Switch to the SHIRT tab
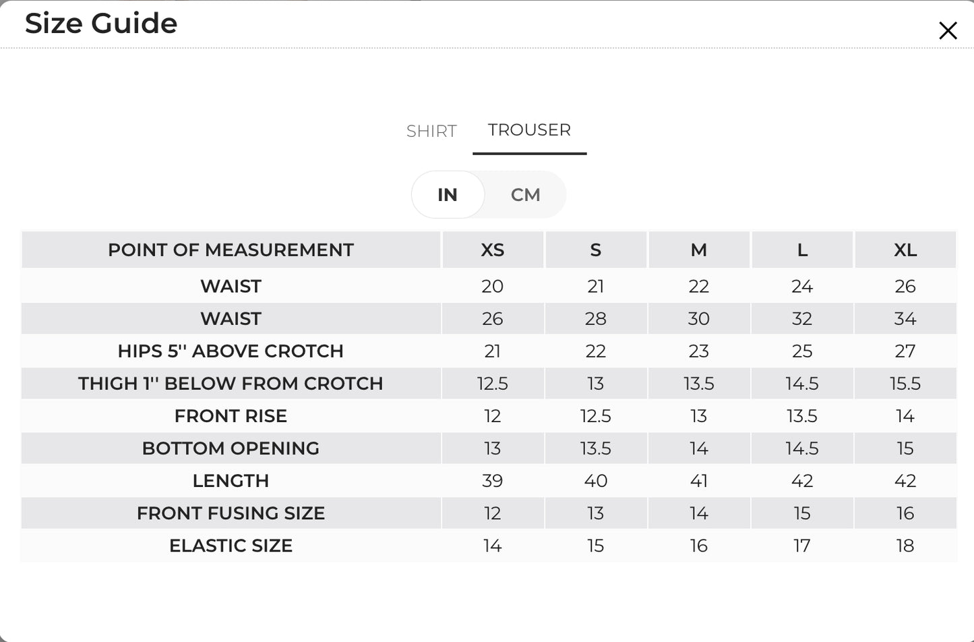 click(x=431, y=131)
